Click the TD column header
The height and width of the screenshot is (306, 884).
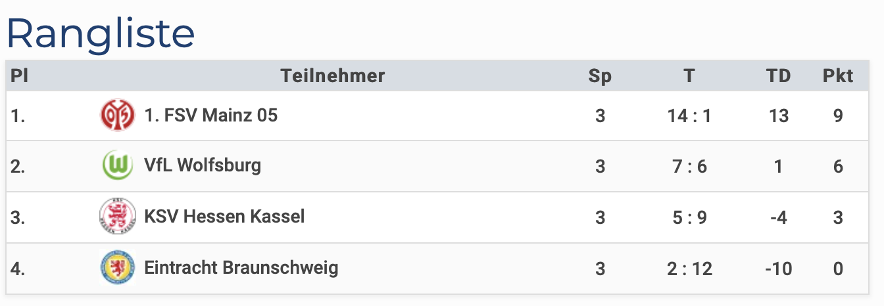(778, 76)
